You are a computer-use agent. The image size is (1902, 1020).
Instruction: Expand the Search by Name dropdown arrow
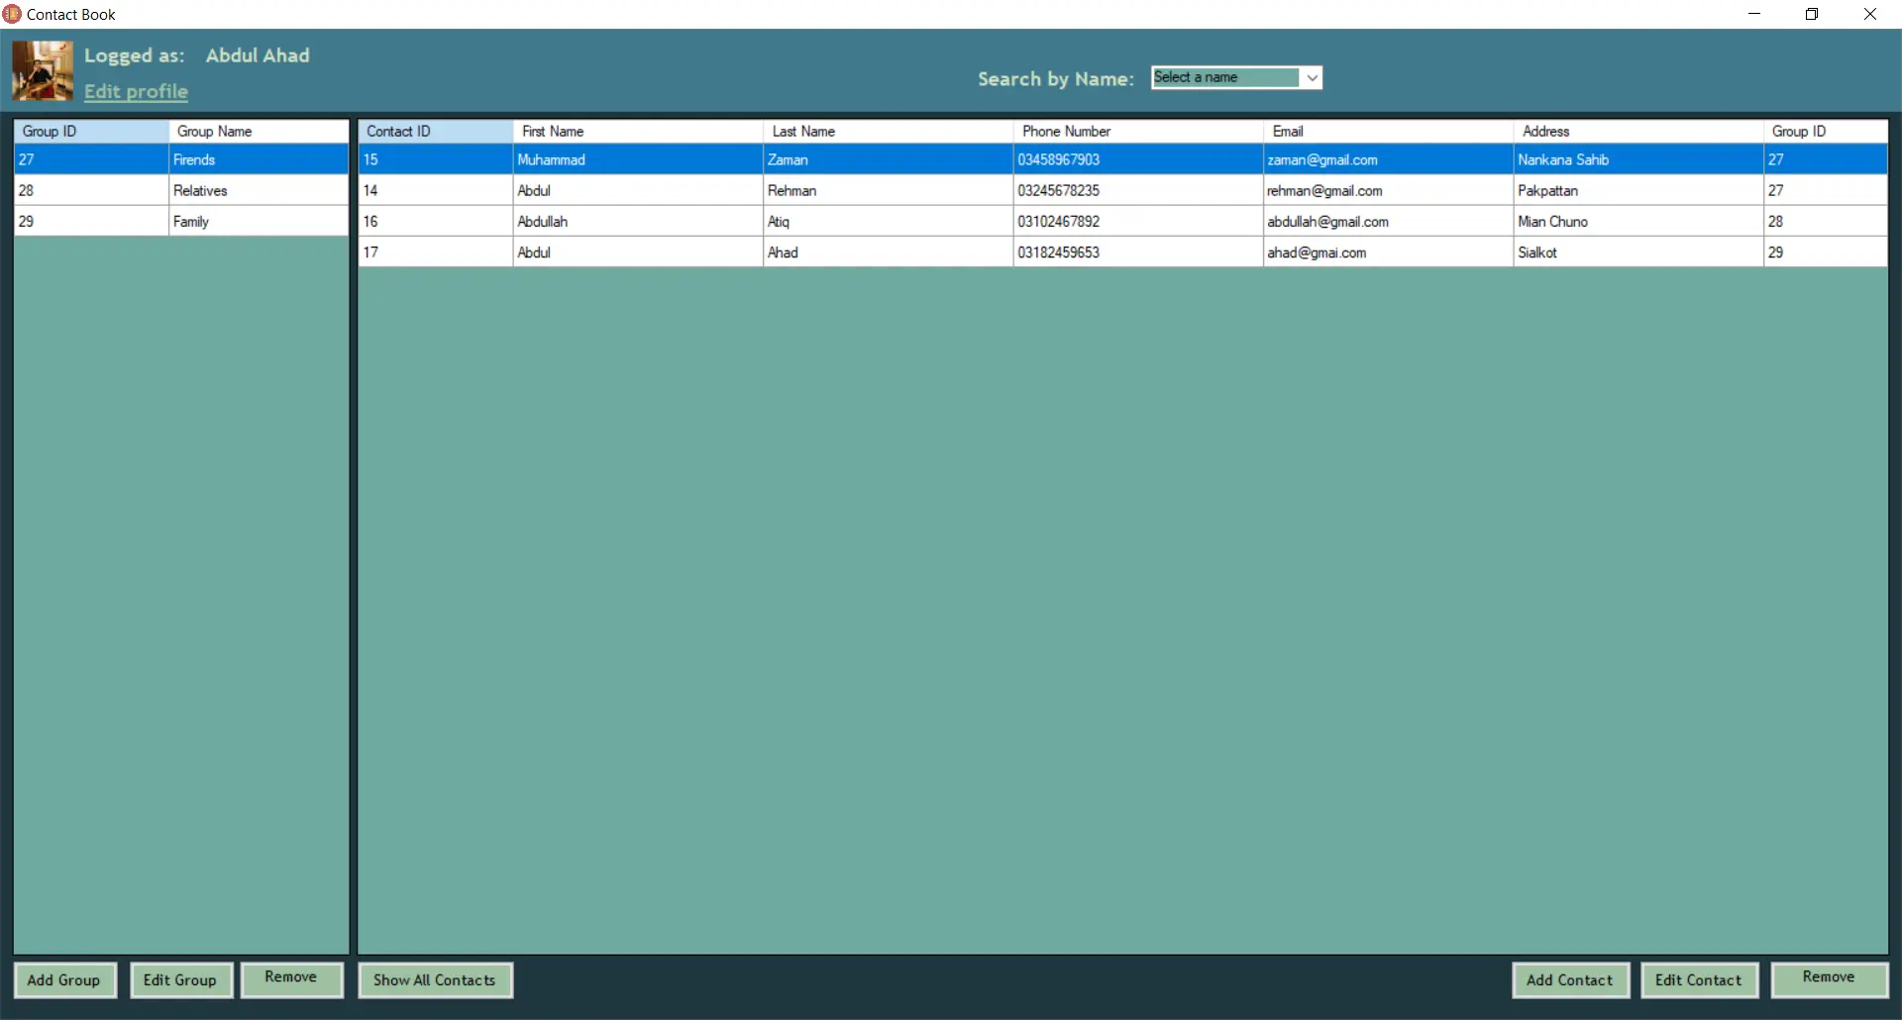(1312, 77)
